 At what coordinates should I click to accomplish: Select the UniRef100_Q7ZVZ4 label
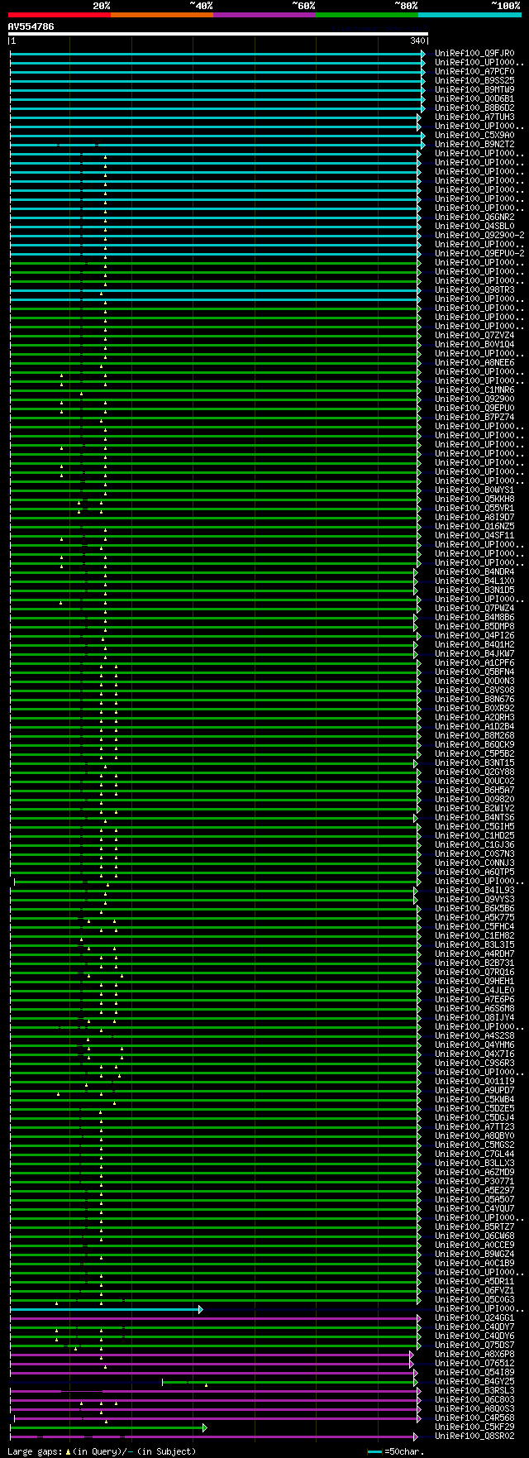pyautogui.click(x=474, y=336)
